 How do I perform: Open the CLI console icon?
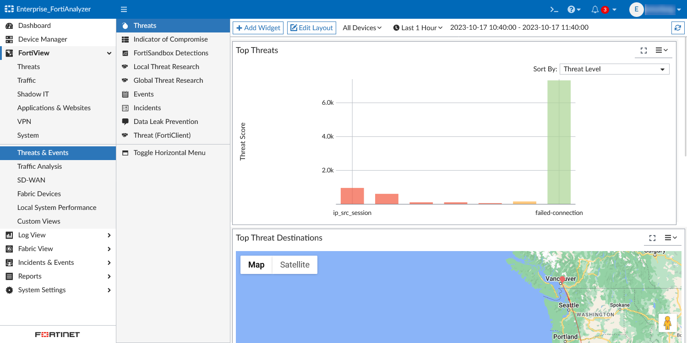pos(554,9)
